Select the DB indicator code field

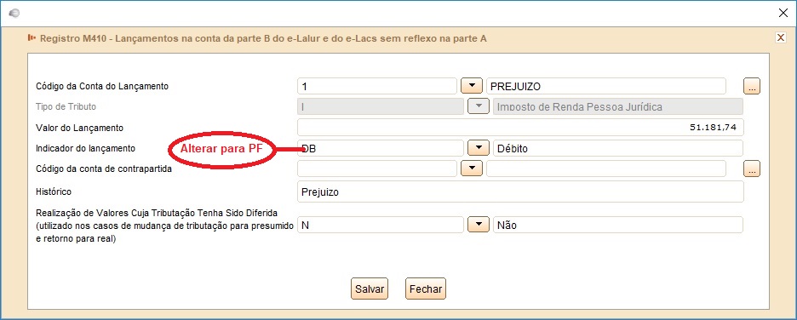coord(381,148)
